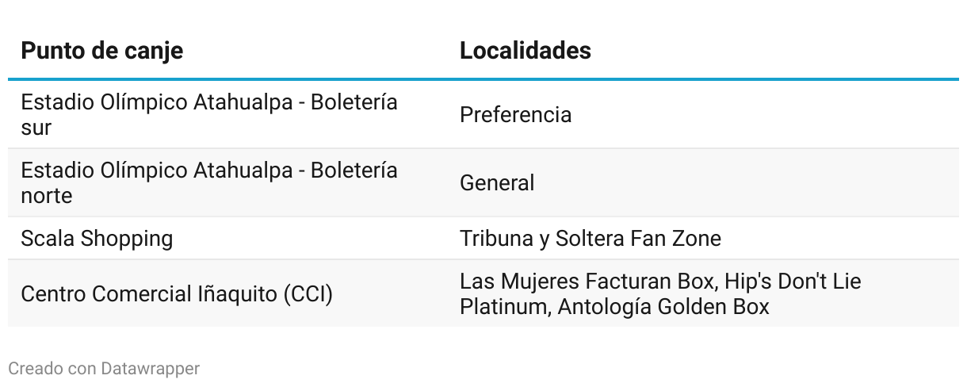Click the Scala Shopping cell
This screenshot has height=387, width=967.
97,239
